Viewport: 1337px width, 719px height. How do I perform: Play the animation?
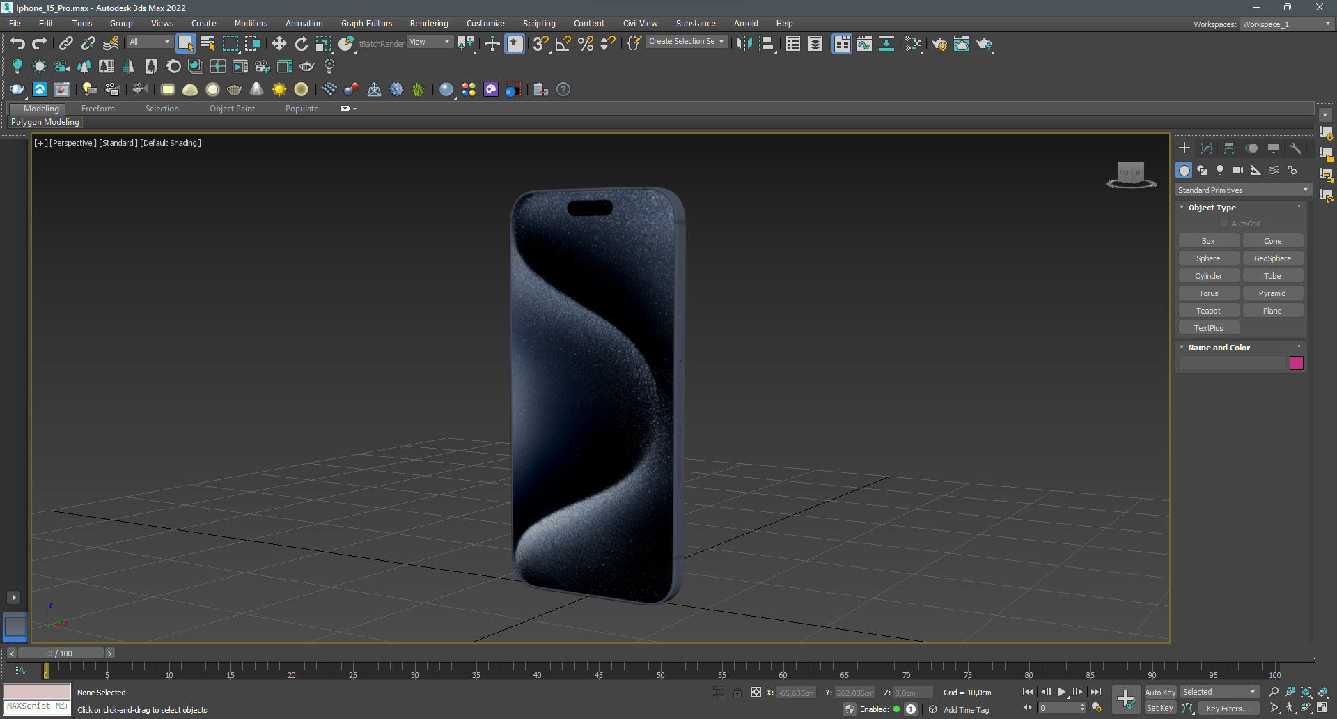[1061, 692]
